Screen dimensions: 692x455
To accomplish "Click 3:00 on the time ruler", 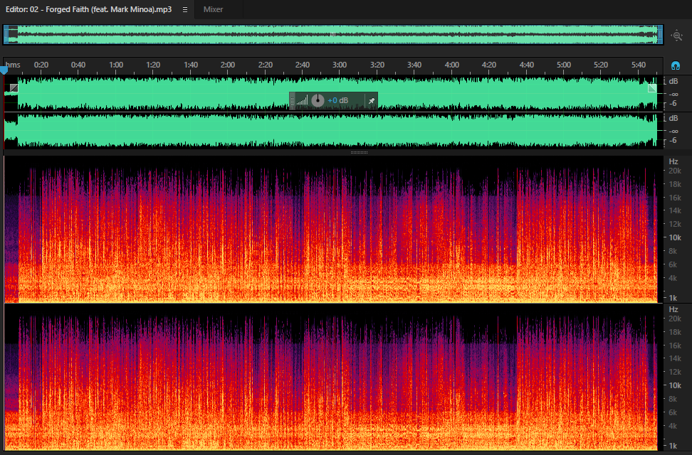I will point(340,65).
